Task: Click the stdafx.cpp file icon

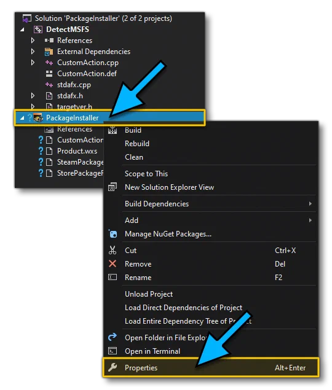Action: pos(49,85)
